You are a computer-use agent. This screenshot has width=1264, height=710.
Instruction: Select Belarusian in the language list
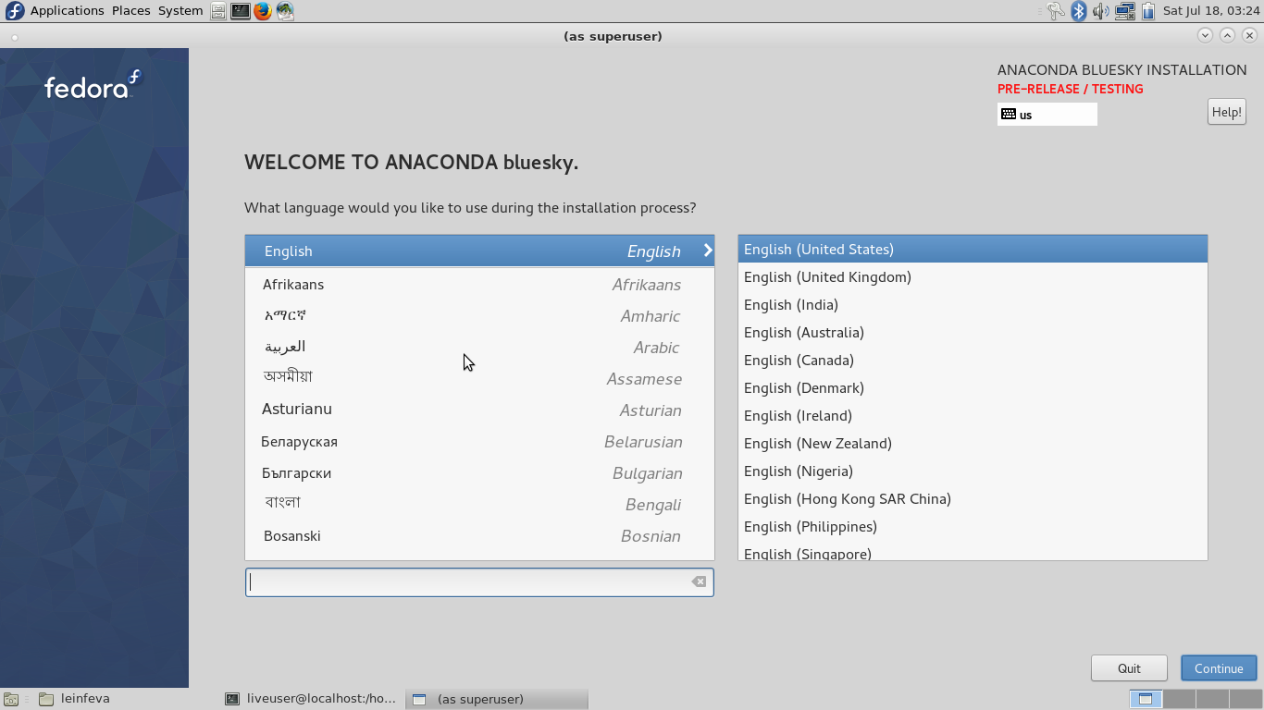479,442
